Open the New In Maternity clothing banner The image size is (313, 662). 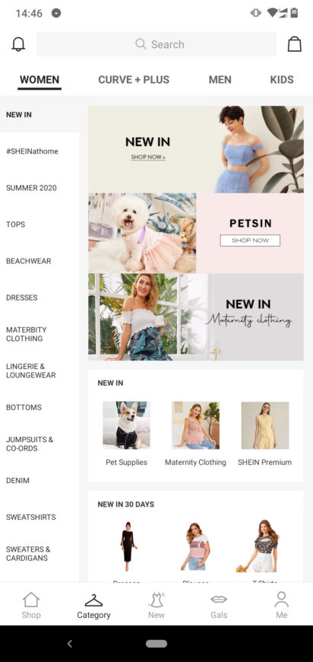[196, 317]
